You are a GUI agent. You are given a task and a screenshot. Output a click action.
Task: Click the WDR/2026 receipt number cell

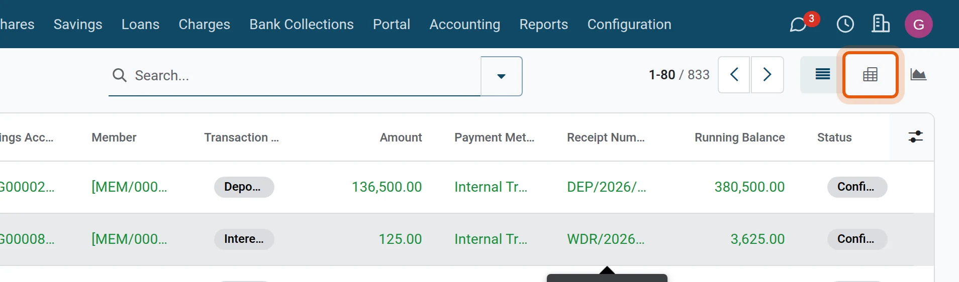(x=606, y=239)
